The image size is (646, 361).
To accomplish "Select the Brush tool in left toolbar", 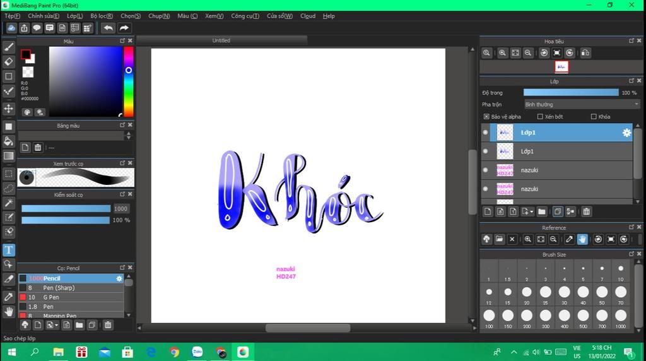I will [x=9, y=47].
